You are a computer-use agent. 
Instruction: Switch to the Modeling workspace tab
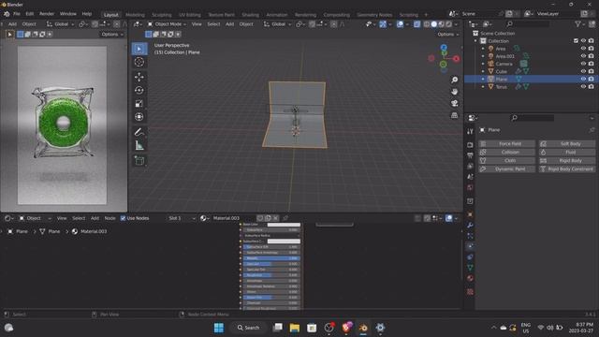click(x=135, y=15)
